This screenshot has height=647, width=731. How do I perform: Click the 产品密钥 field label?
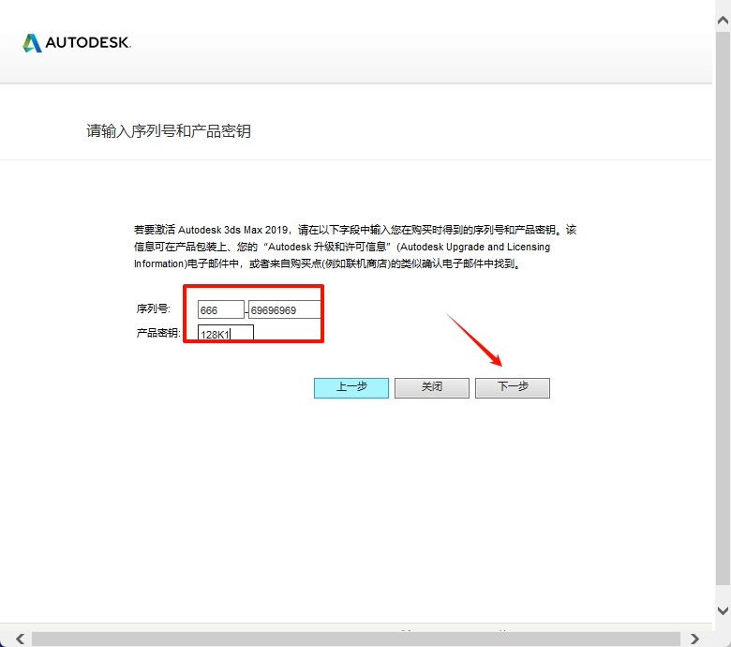[x=157, y=333]
